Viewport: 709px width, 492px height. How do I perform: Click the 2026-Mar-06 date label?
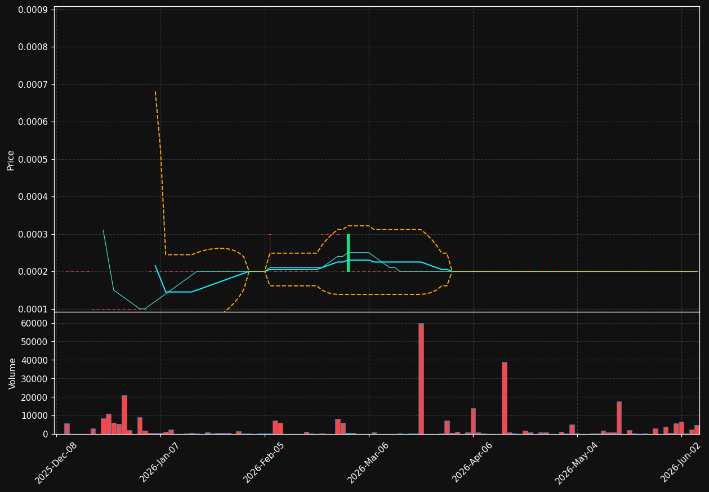[368, 463]
